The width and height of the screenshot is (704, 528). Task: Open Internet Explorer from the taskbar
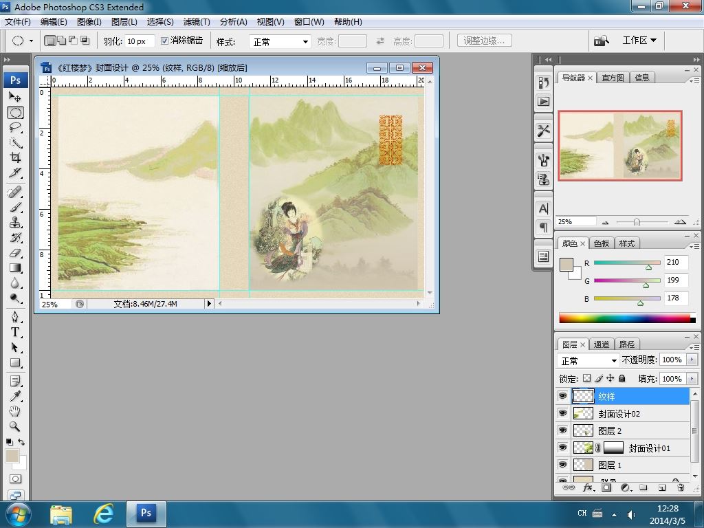click(103, 514)
